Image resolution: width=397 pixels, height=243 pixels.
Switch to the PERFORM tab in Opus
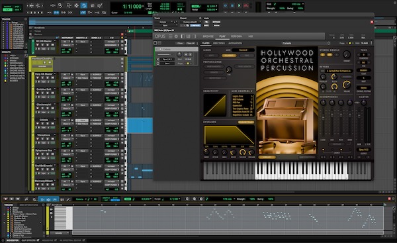(x=236, y=36)
